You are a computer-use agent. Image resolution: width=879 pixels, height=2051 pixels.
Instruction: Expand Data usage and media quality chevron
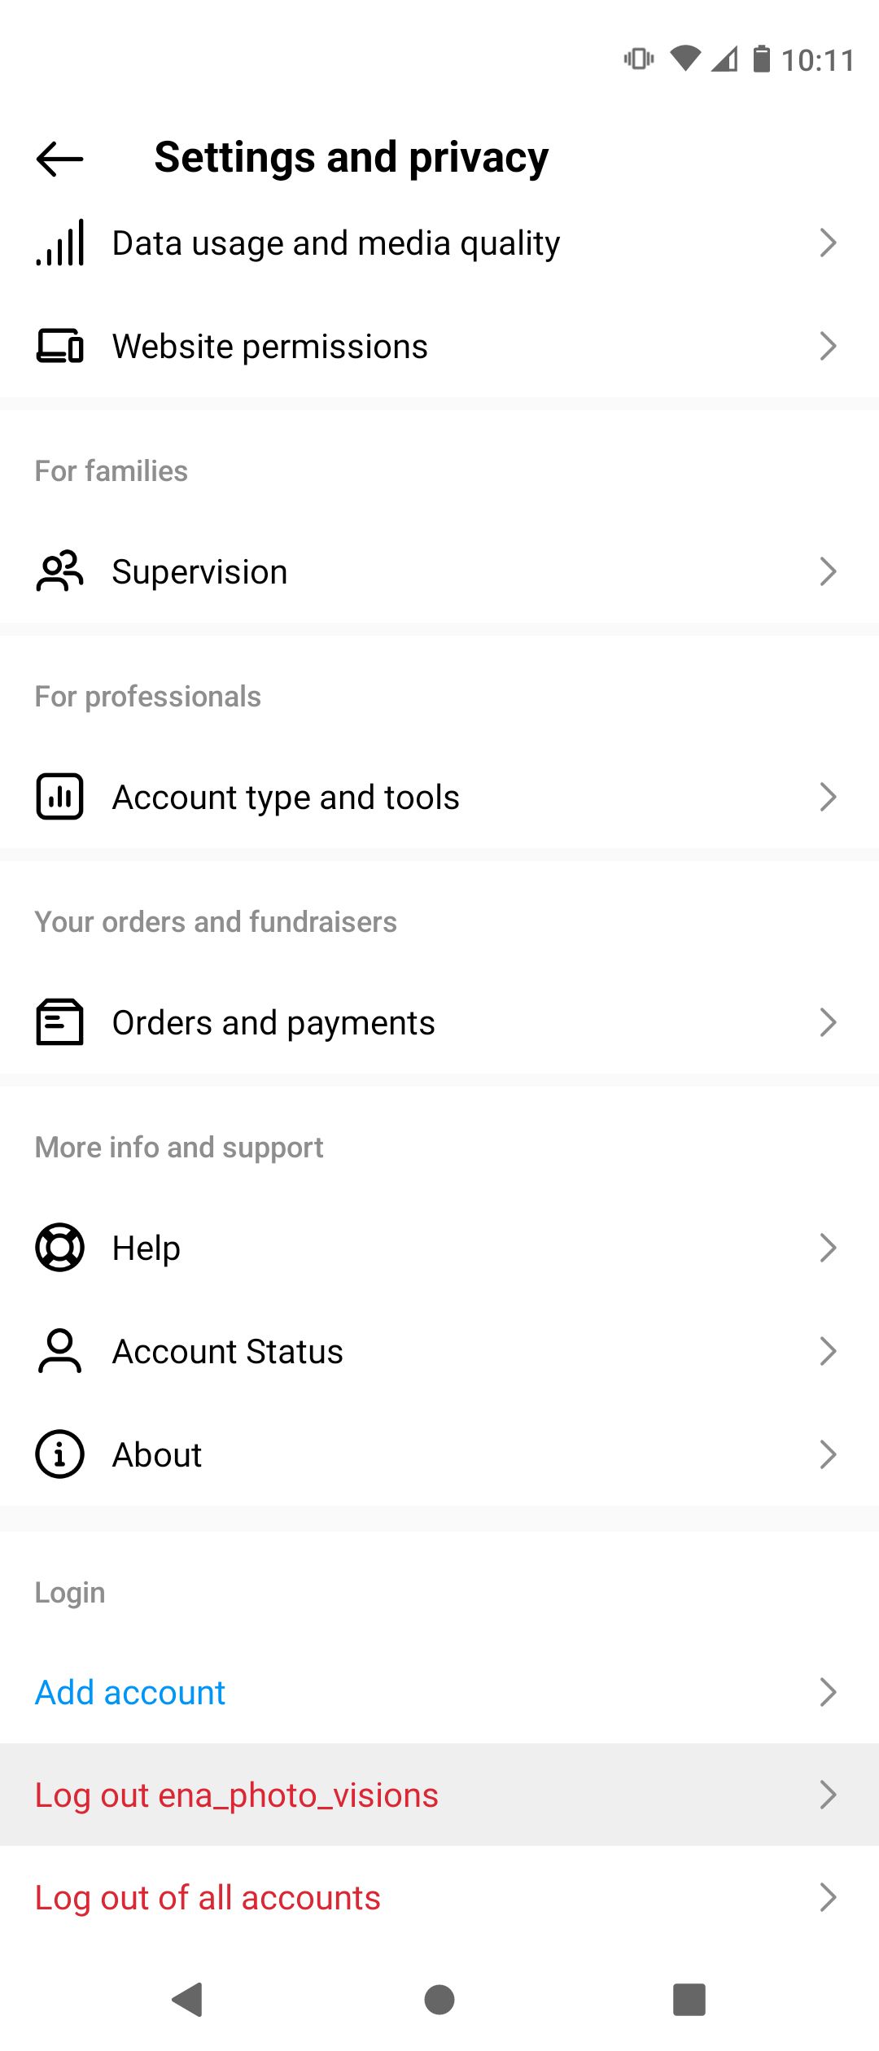[x=828, y=243]
